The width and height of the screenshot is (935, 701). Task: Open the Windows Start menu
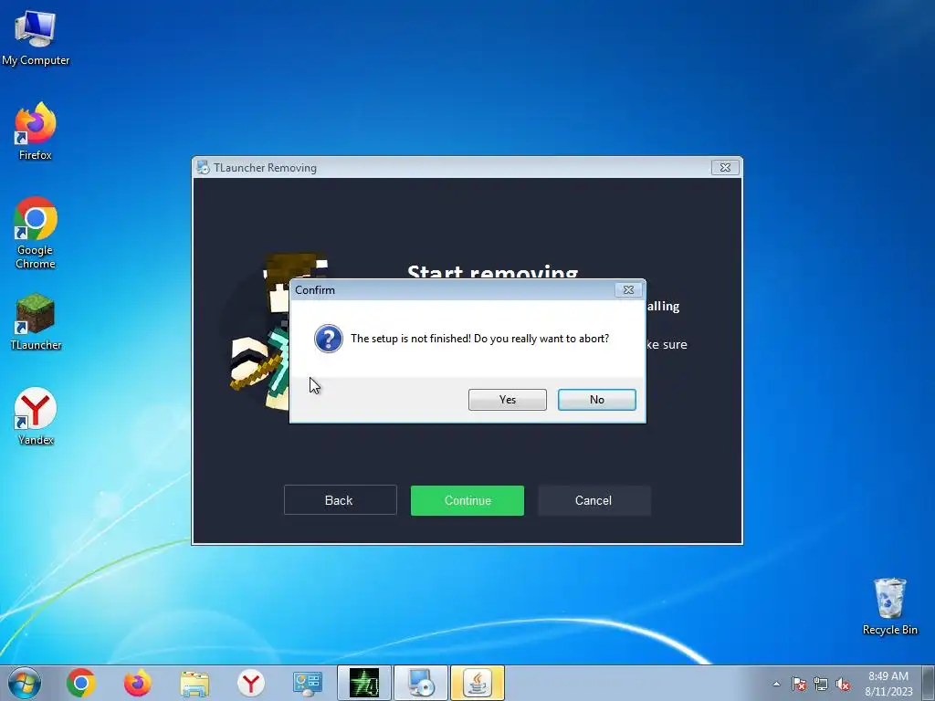click(x=25, y=683)
